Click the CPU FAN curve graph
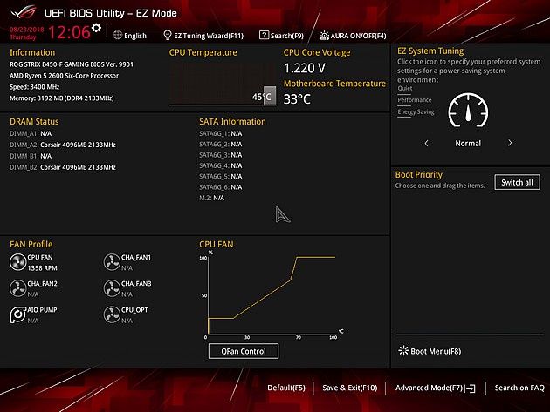This screenshot has height=412, width=550. click(x=272, y=296)
